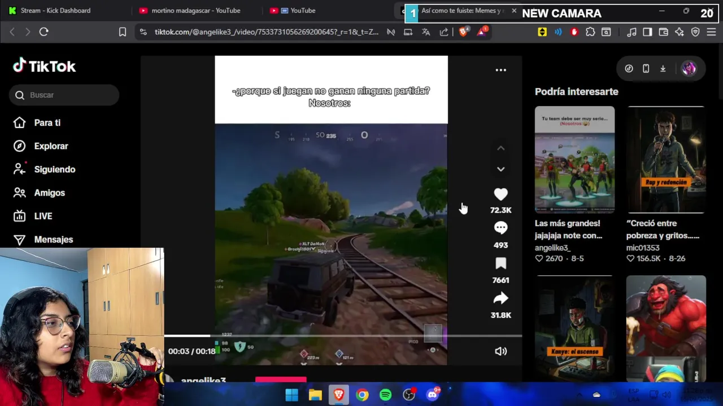This screenshot has width=723, height=406.
Task: Open Brave Rewards triangle icon
Action: (482, 32)
